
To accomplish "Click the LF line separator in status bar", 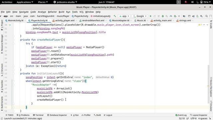I will pos(187,119).
